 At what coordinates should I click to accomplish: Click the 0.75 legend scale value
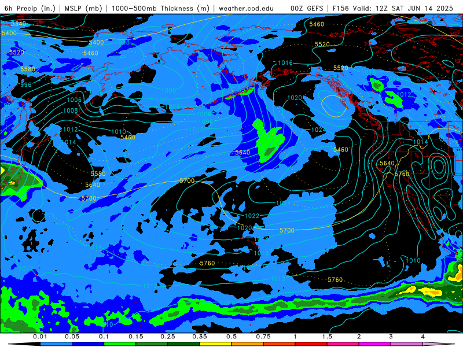[263, 337]
